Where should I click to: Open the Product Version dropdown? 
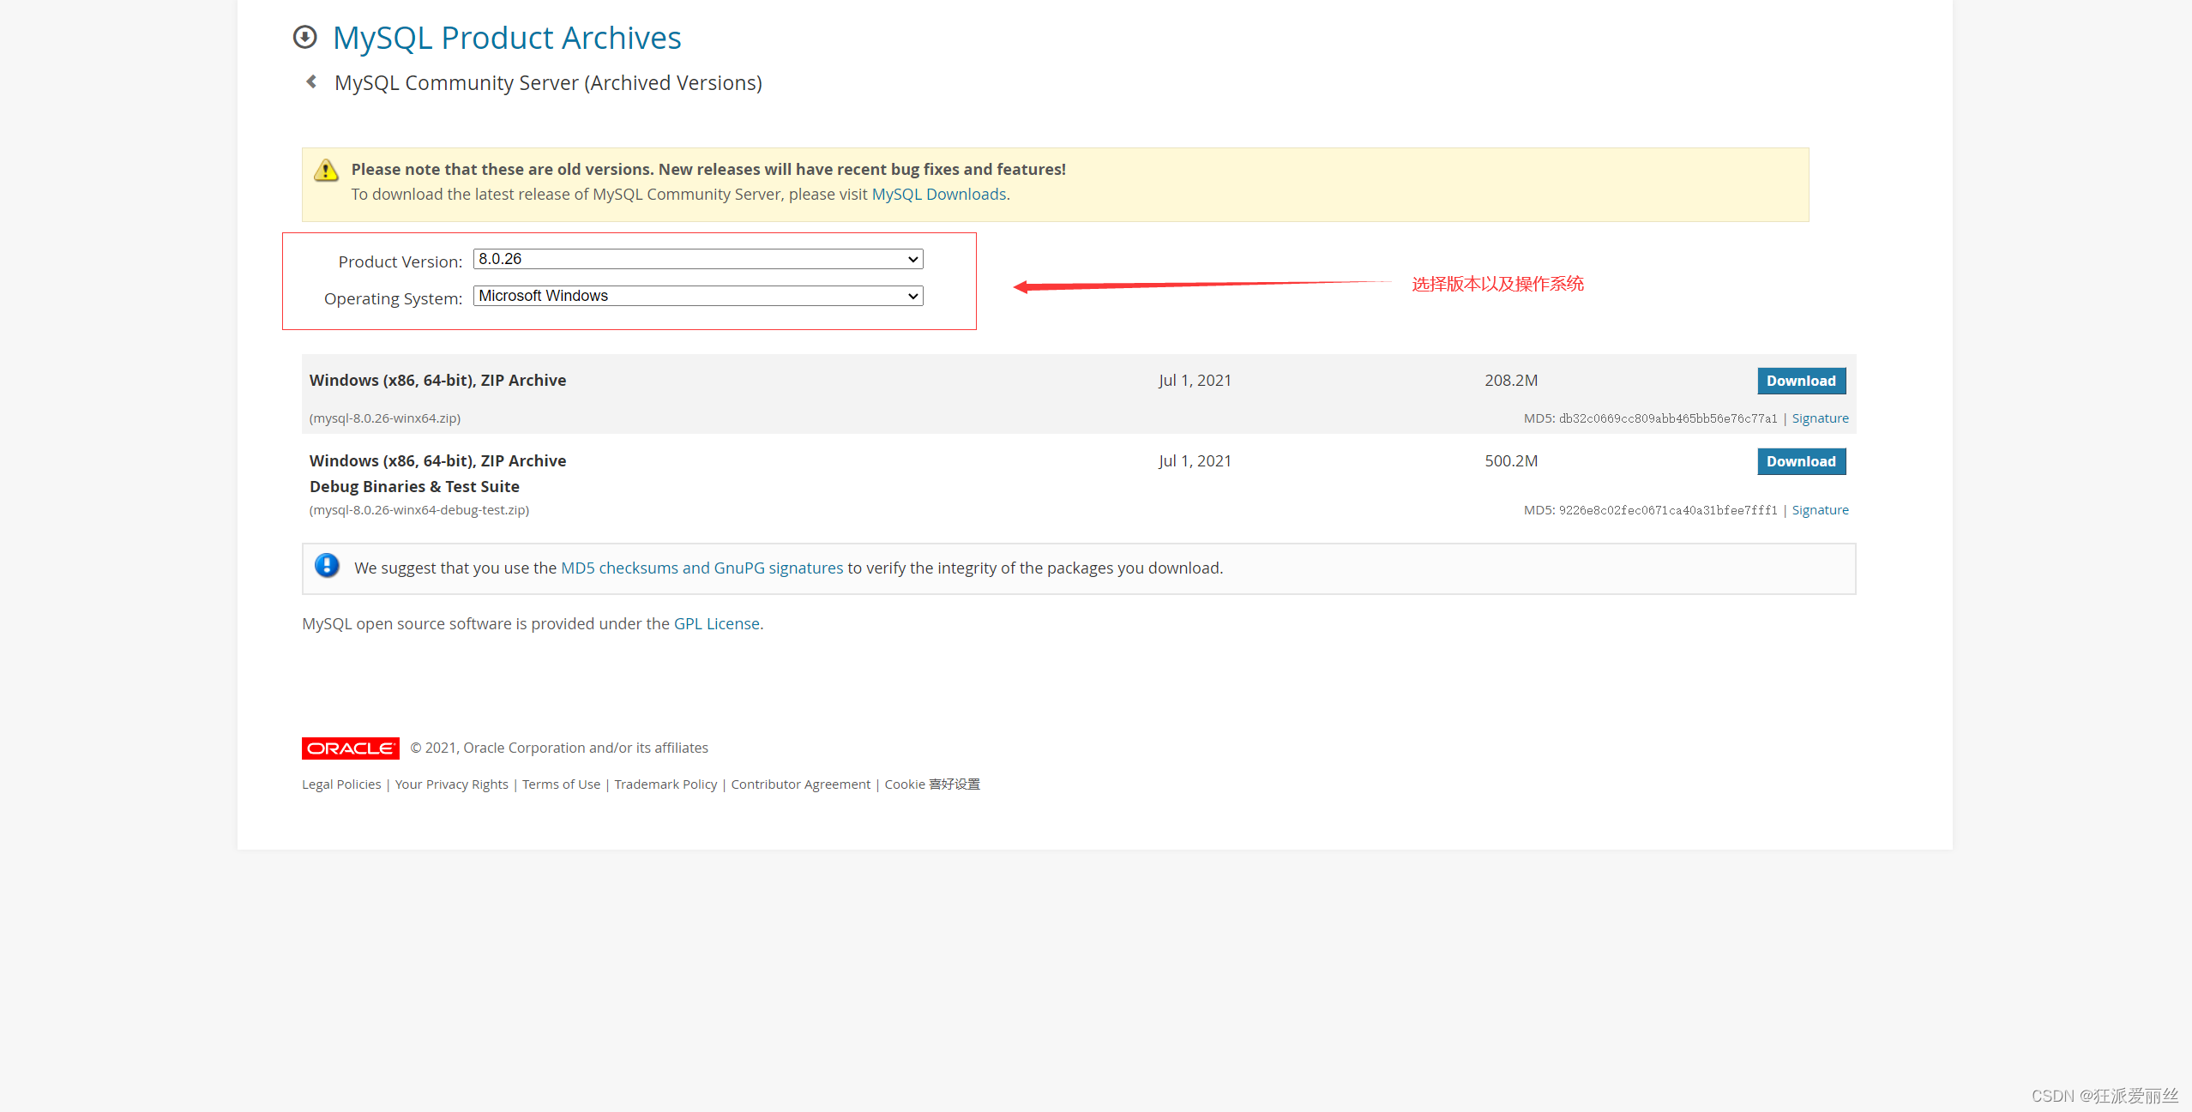(697, 259)
